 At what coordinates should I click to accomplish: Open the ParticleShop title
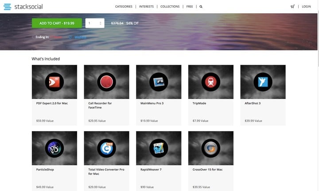click(45, 169)
